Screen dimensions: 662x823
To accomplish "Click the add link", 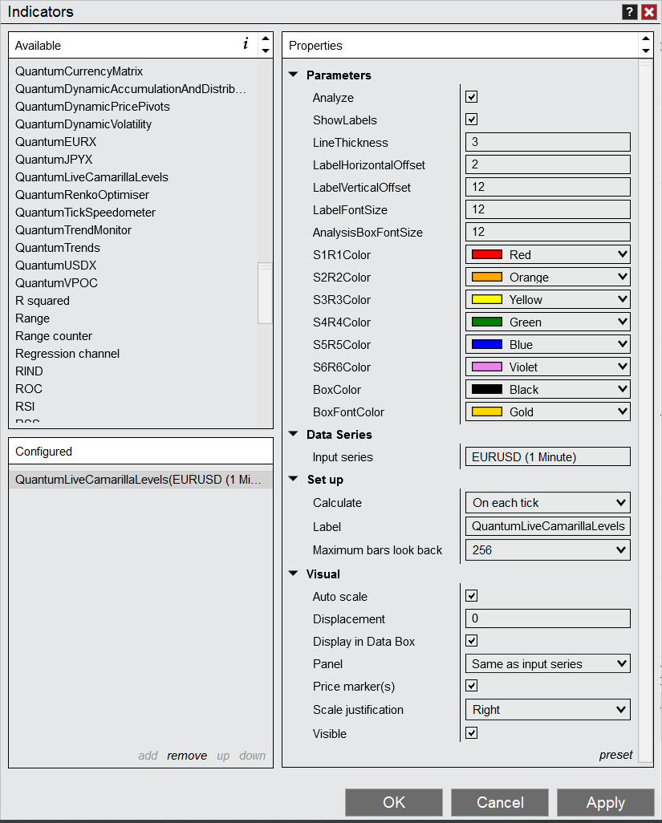I will (148, 756).
